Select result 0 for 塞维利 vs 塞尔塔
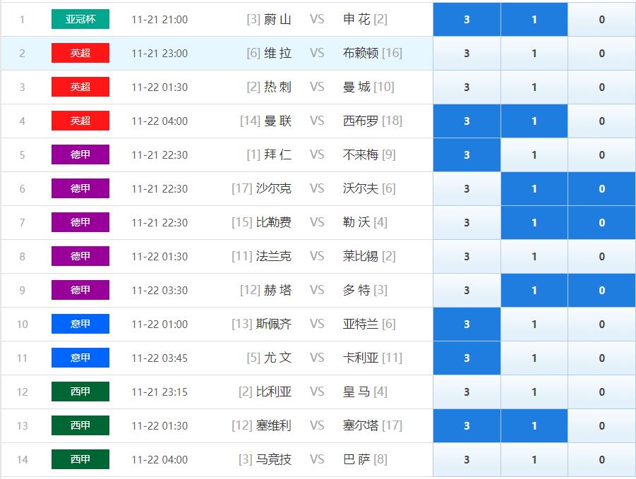The image size is (636, 479). (x=601, y=425)
